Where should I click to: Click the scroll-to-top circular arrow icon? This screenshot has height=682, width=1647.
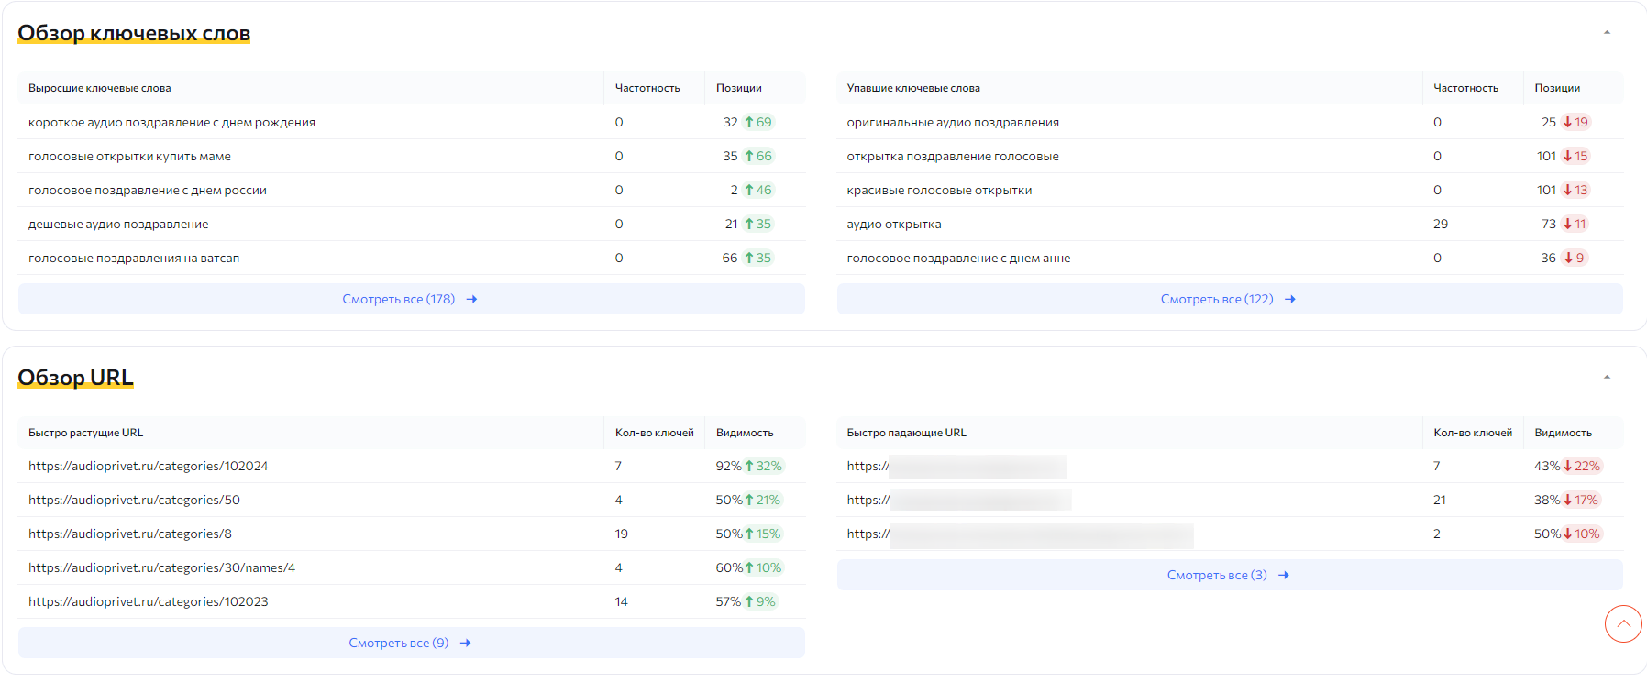point(1623,624)
